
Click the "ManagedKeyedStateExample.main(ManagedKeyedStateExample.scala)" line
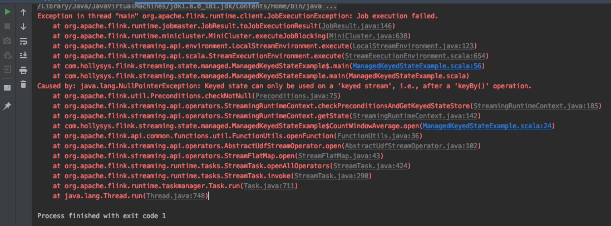[x=261, y=76]
